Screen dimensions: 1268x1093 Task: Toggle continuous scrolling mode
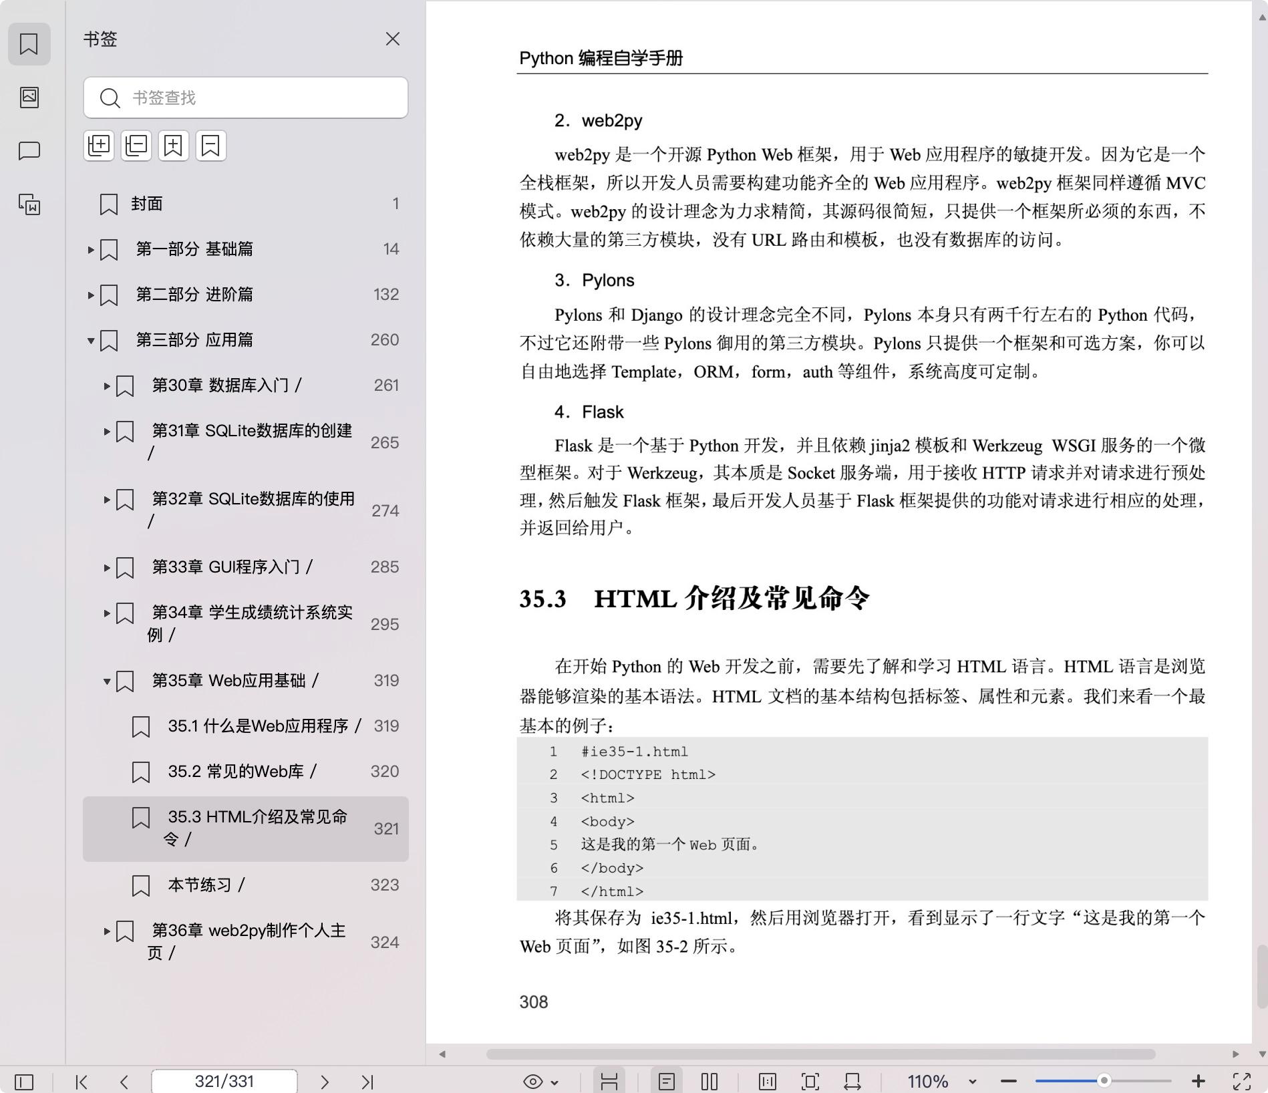(x=609, y=1081)
